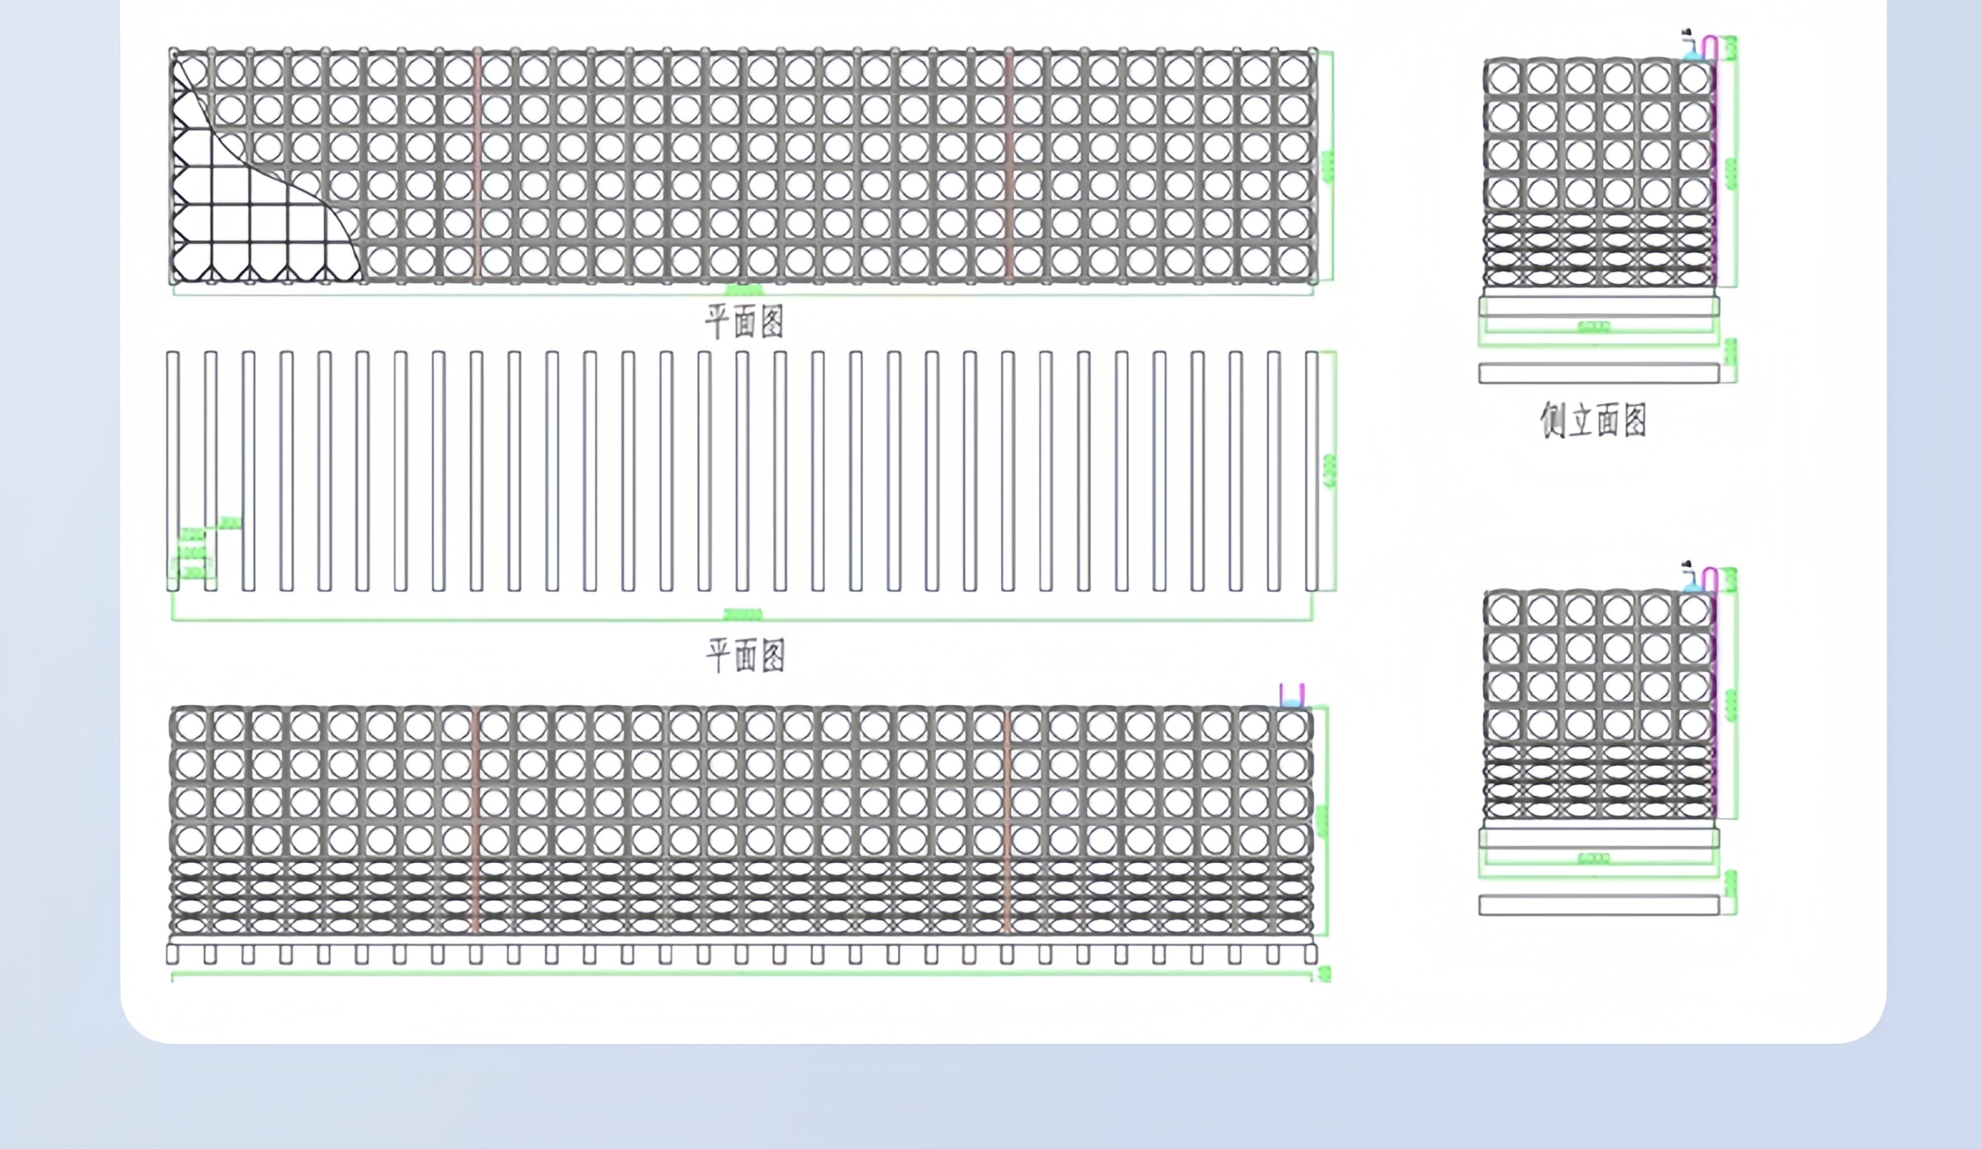Click the upper 平面图 label
Viewport: 1982px width, 1149px height.
(x=744, y=322)
